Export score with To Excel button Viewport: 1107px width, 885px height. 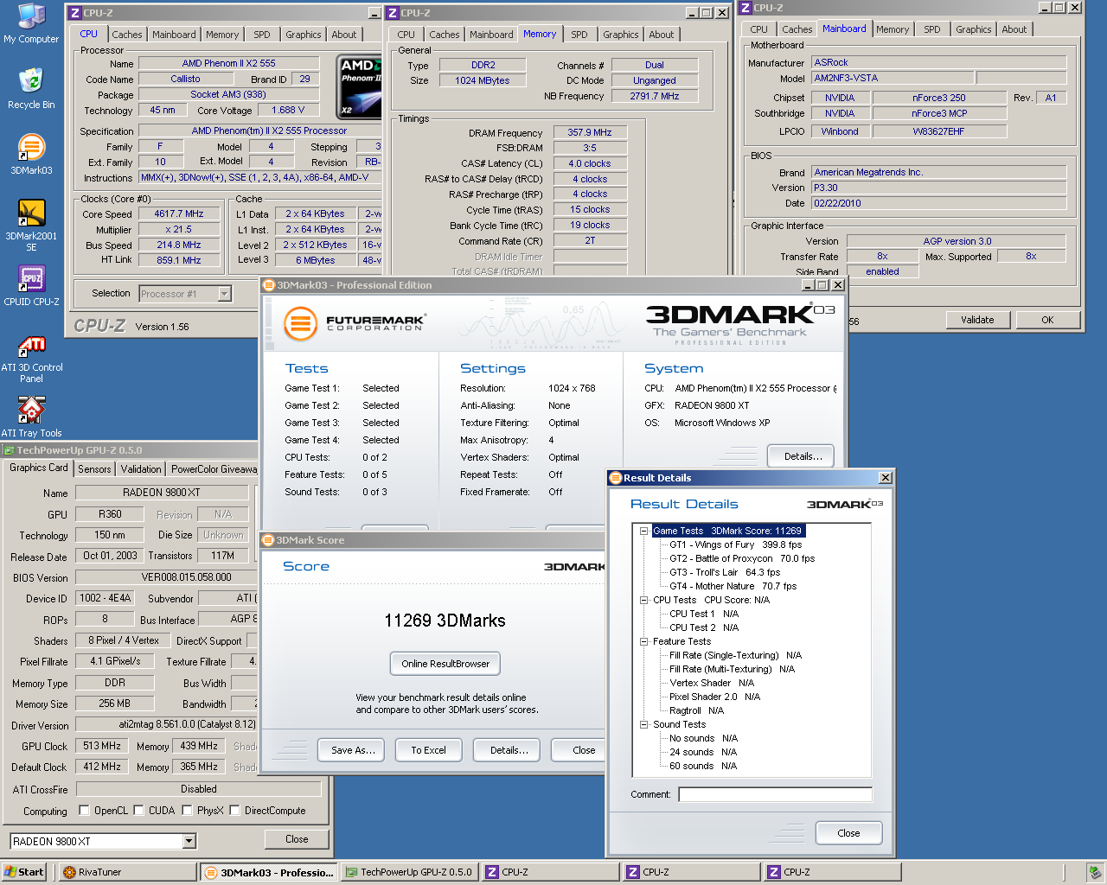coord(429,750)
